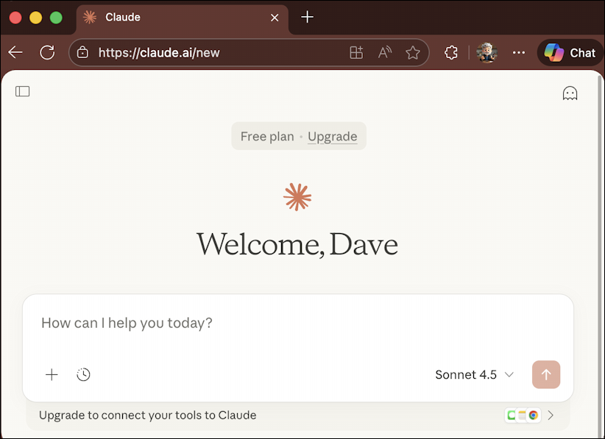Click the site permissions lock in the address bar

click(x=82, y=52)
